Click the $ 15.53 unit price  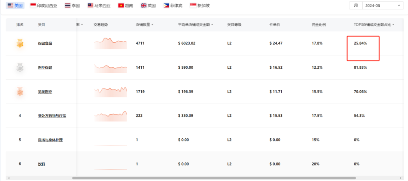point(276,116)
